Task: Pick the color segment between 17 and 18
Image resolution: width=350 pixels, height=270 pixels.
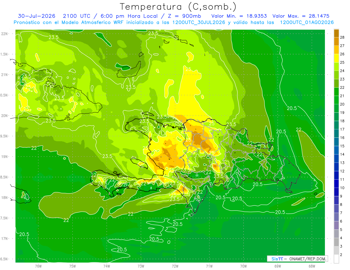Action: (336, 125)
